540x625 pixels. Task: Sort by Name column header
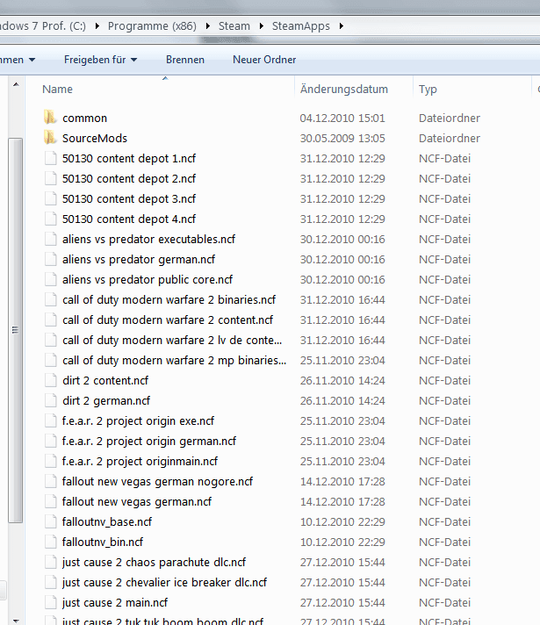coord(57,89)
